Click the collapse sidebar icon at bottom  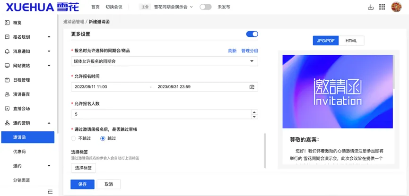[50, 192]
